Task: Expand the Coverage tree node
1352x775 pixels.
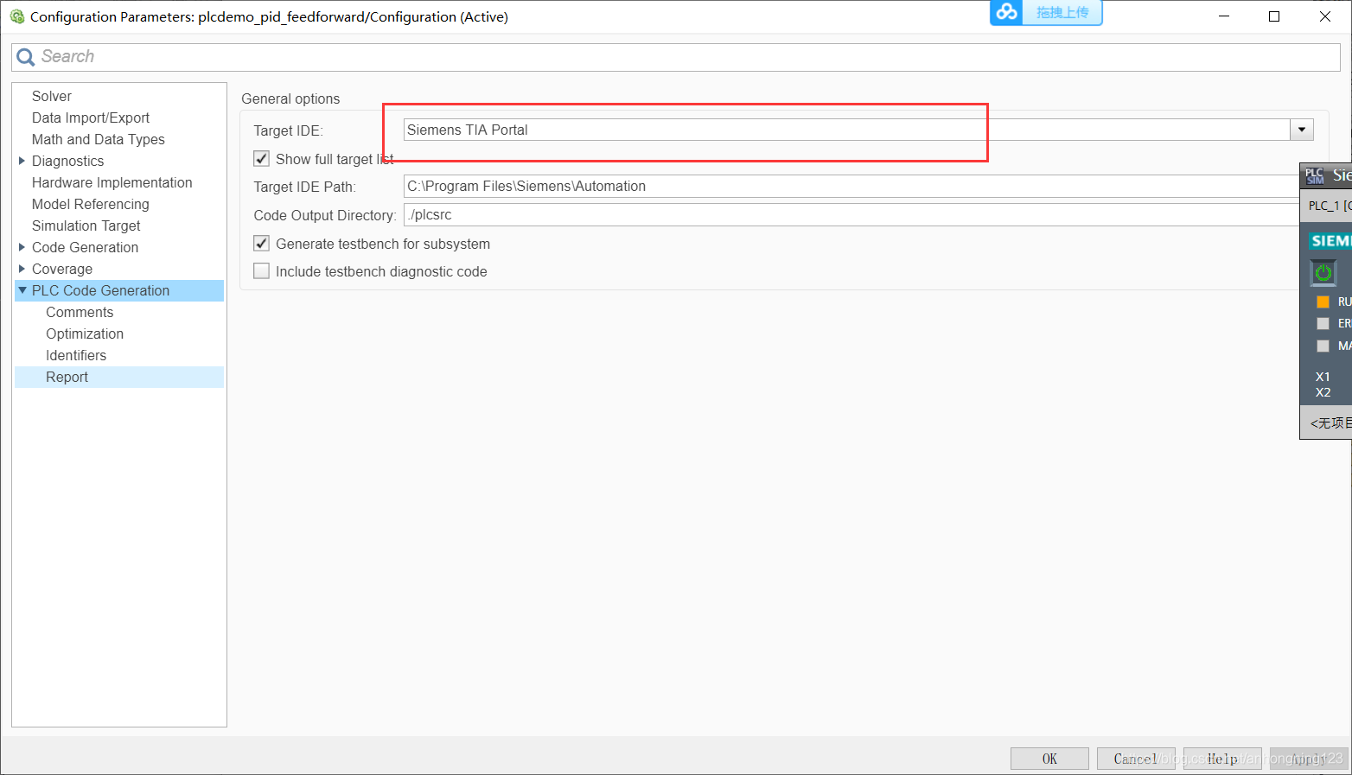Action: tap(22, 269)
